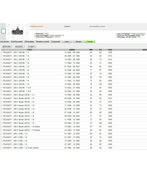Click date range 07.1984 - 08.1987

click(72, 67)
